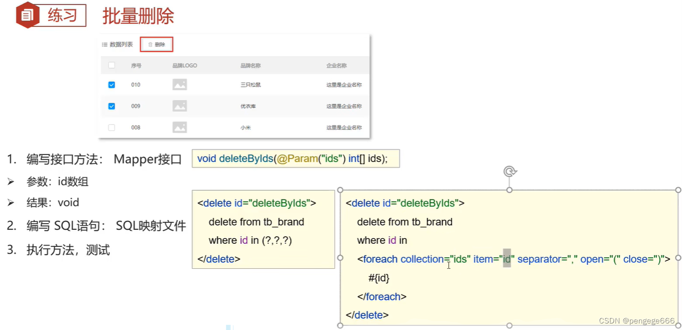Click the close=")" attribute
The width and height of the screenshot is (682, 330).
point(643,259)
